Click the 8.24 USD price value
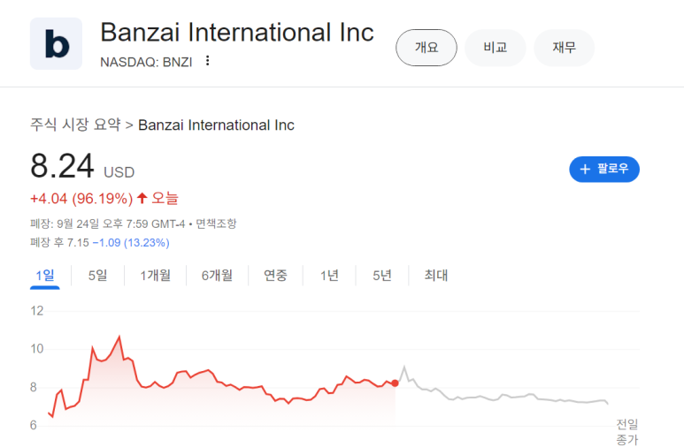This screenshot has height=447, width=684. point(62,167)
